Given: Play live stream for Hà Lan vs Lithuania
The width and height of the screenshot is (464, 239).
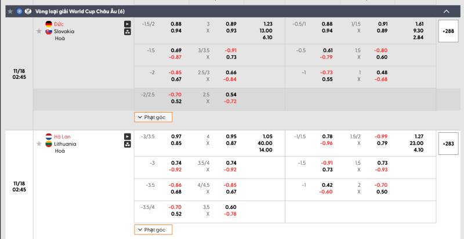Looking at the screenshot, I should 127,136.
